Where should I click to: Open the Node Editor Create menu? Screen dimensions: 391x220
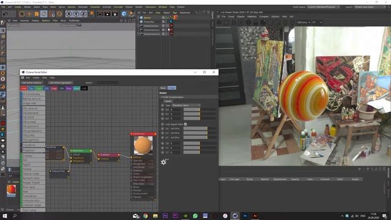(x=36, y=78)
